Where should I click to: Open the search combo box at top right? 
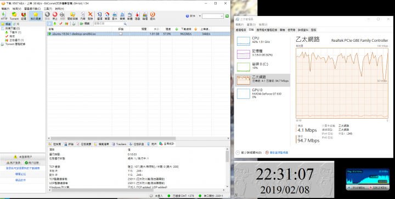(x=213, y=16)
